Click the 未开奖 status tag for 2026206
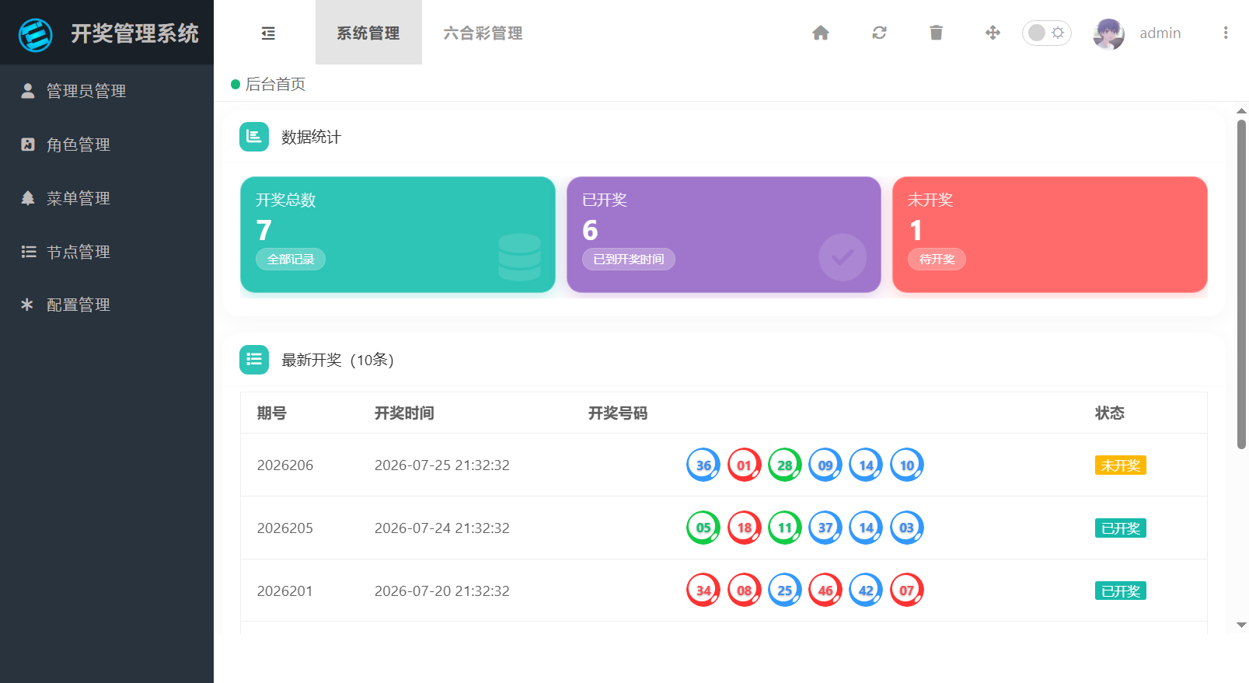This screenshot has height=683, width=1249. (1121, 465)
